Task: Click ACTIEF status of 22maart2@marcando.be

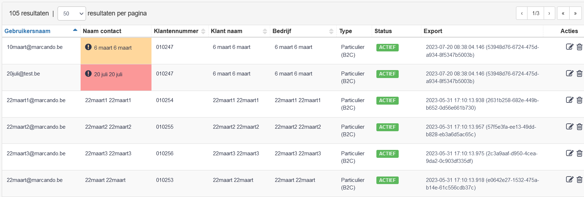Action: (x=387, y=127)
